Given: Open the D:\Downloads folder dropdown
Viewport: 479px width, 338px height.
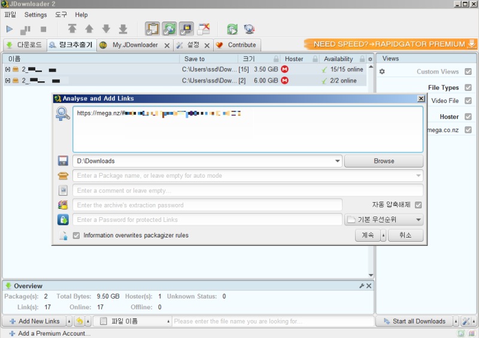Looking at the screenshot, I should coord(337,161).
